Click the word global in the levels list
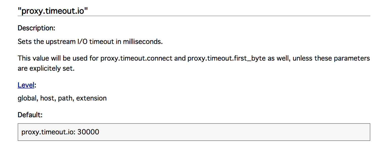This screenshot has height=150, width=389. 28,98
